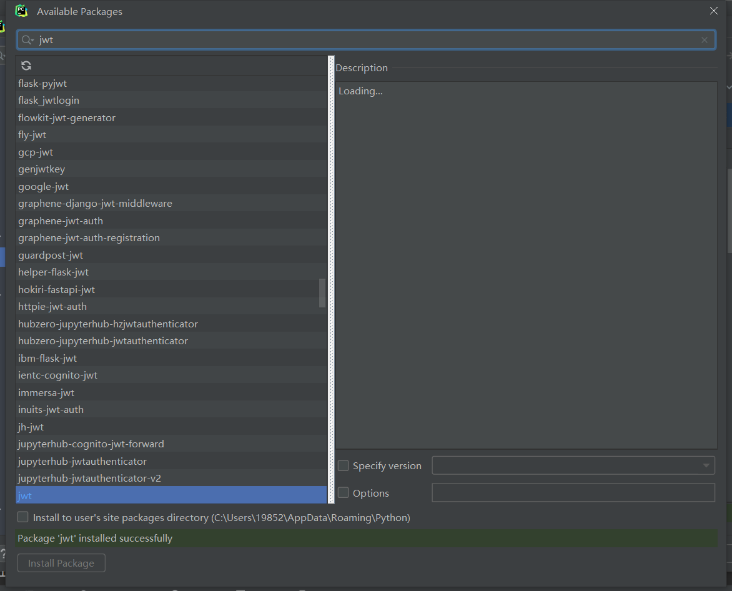Select graphene-jwt-auth package row

click(171, 221)
